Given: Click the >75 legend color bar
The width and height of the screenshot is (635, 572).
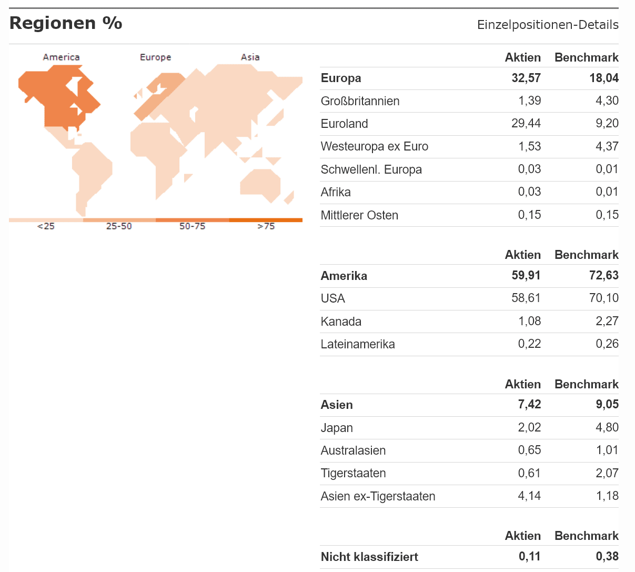Looking at the screenshot, I should (266, 220).
